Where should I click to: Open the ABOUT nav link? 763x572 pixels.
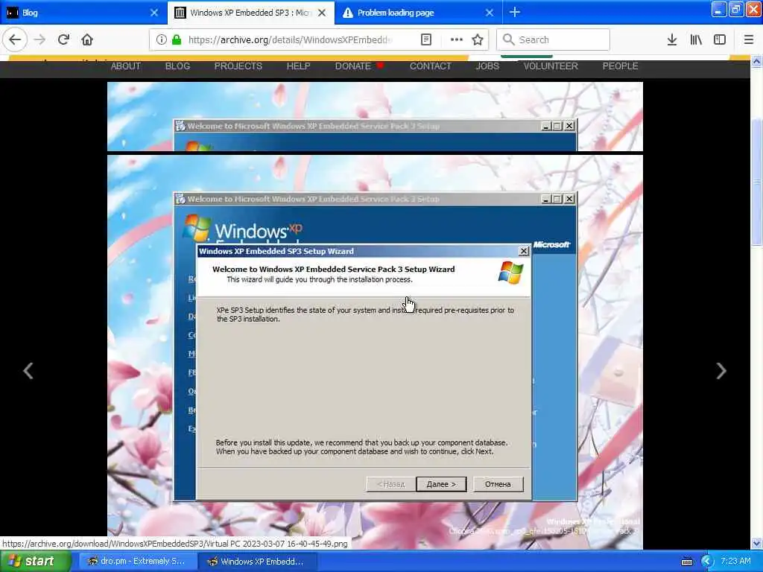click(125, 66)
